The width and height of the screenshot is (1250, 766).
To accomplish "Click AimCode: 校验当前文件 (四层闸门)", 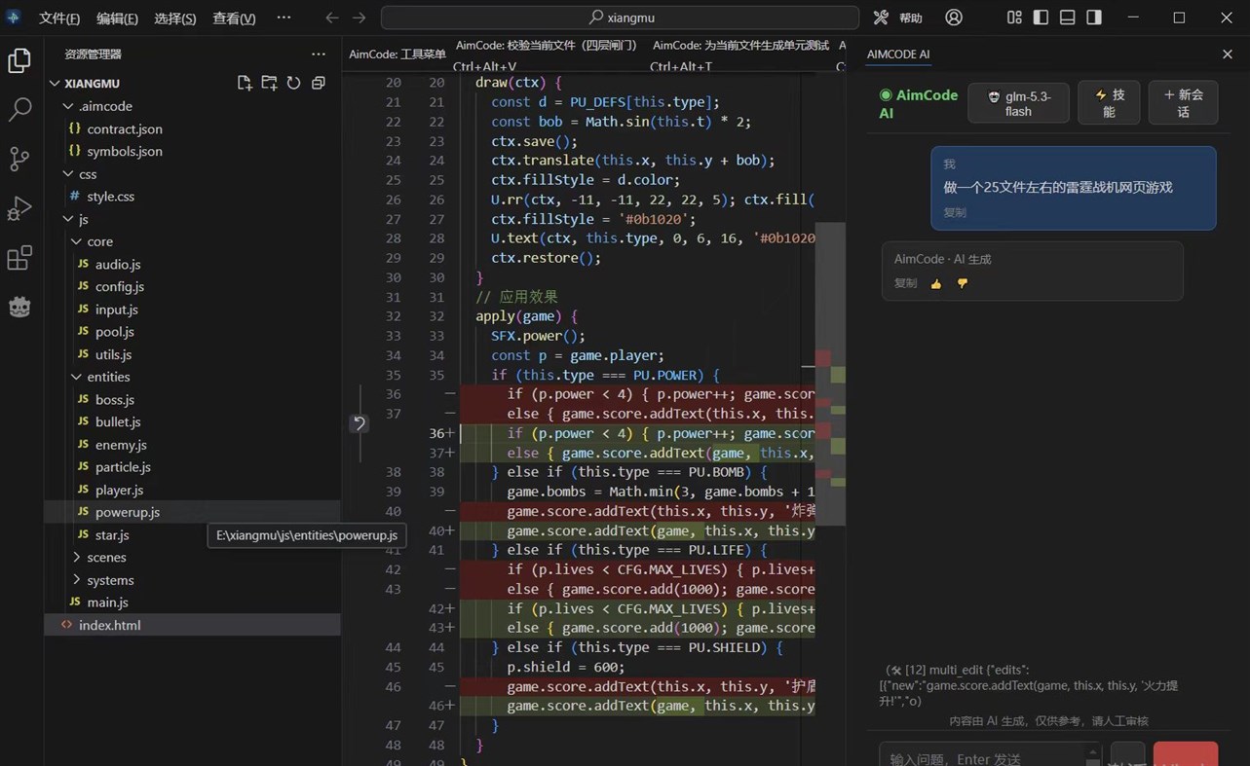I will [546, 45].
